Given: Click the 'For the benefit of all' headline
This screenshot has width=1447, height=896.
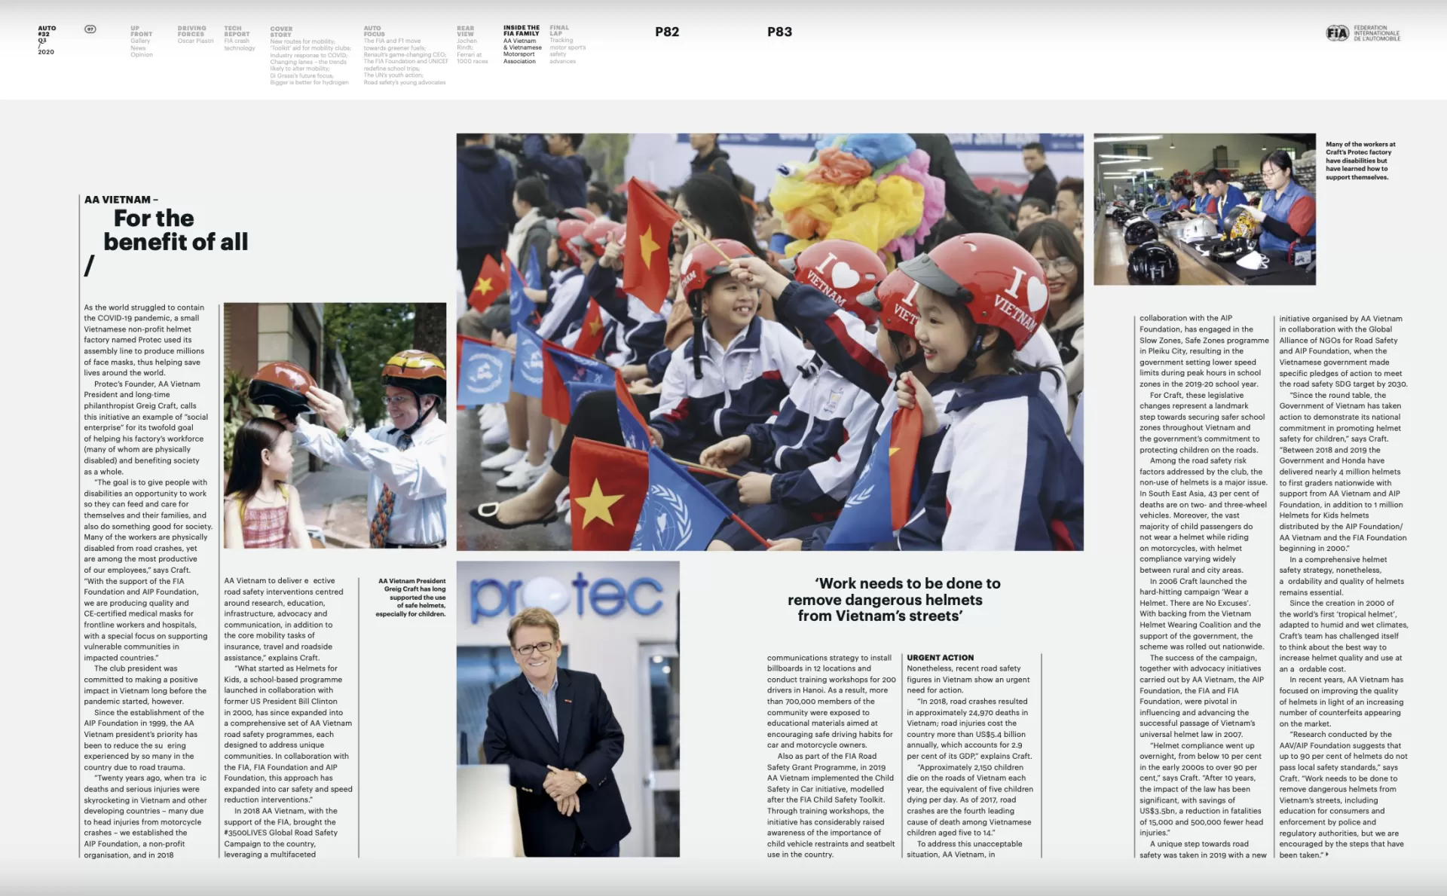Looking at the screenshot, I should pyautogui.click(x=175, y=231).
